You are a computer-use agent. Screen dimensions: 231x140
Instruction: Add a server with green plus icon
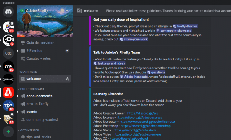tap(9, 131)
